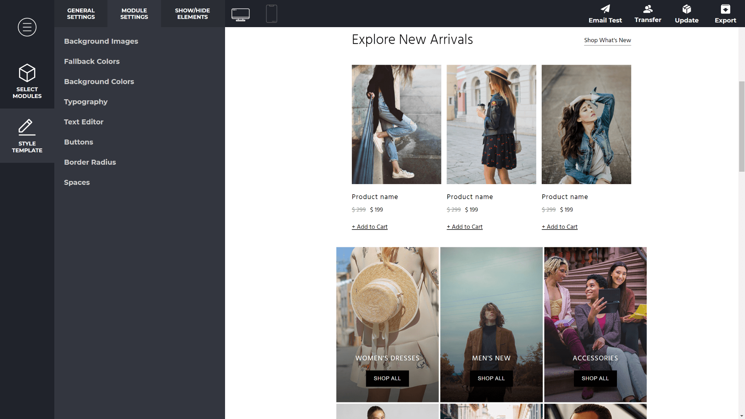Screen dimensions: 745x419
Task: Click Shop All under Women's Dresses
Action: coord(387,378)
